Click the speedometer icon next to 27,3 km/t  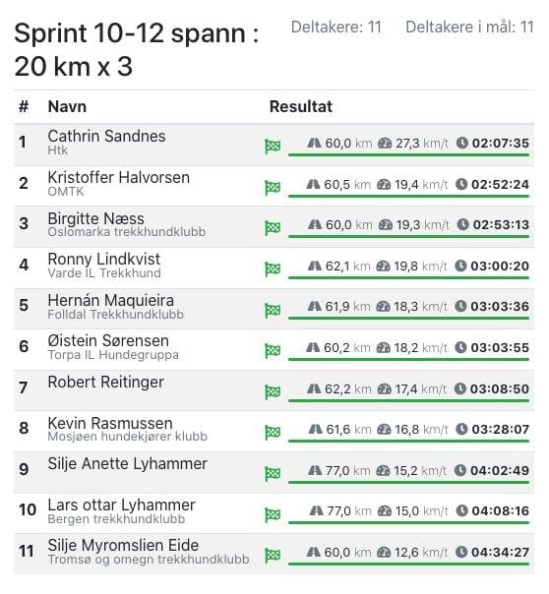tap(385, 144)
